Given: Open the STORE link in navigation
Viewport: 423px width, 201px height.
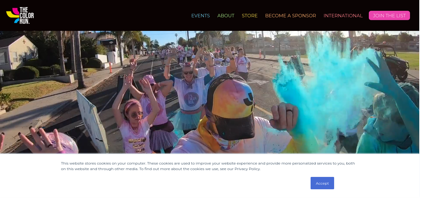Looking at the screenshot, I should coord(250,15).
